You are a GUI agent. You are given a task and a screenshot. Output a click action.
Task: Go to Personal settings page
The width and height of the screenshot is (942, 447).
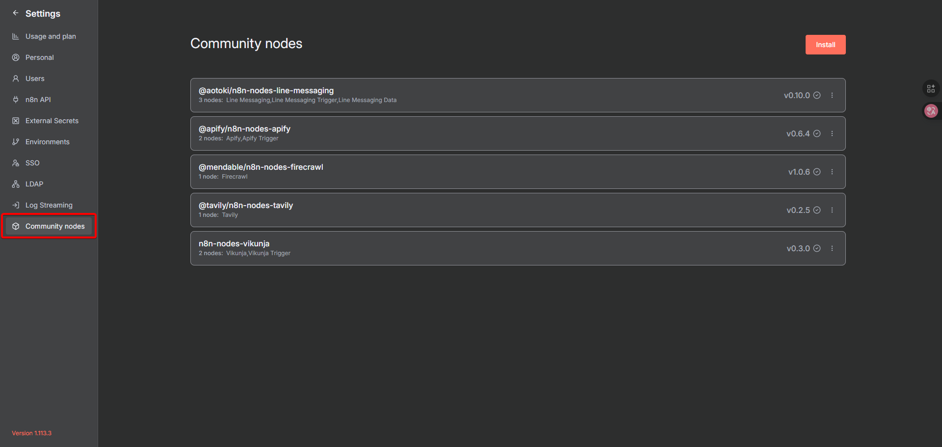(x=39, y=57)
